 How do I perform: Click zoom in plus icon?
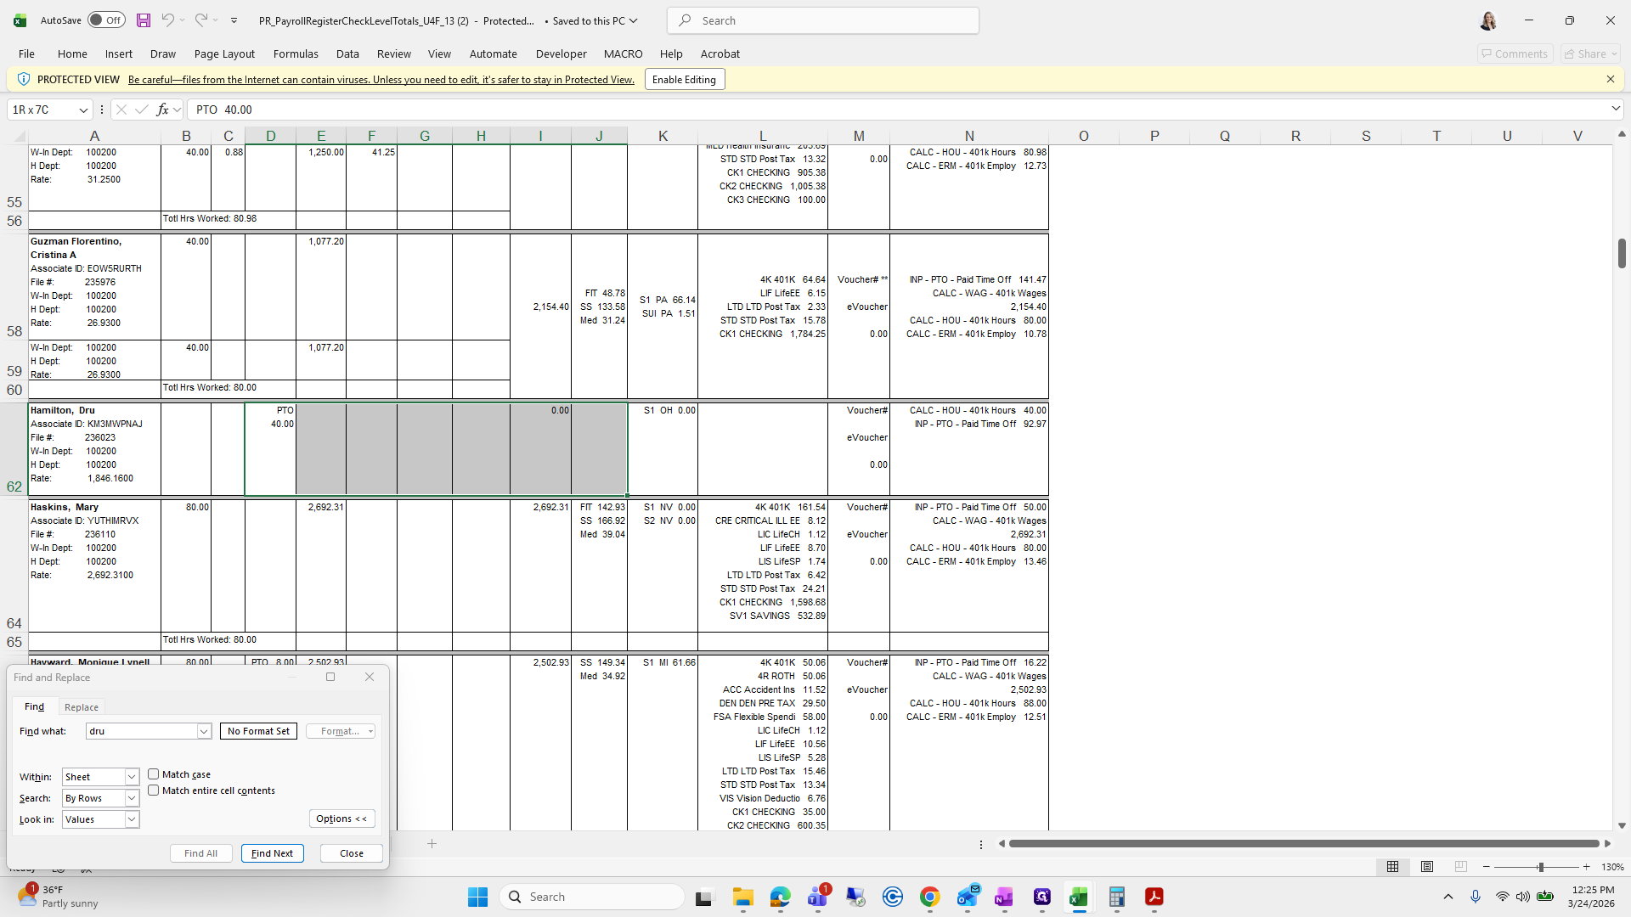(1586, 867)
